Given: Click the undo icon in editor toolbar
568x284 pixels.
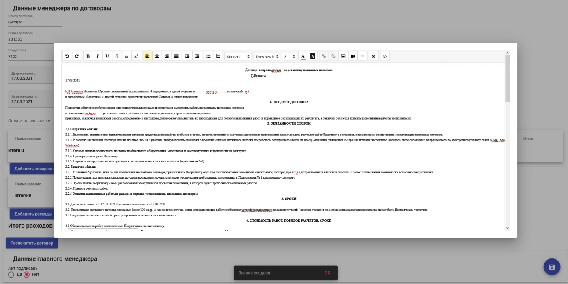Looking at the screenshot, I should click(67, 56).
